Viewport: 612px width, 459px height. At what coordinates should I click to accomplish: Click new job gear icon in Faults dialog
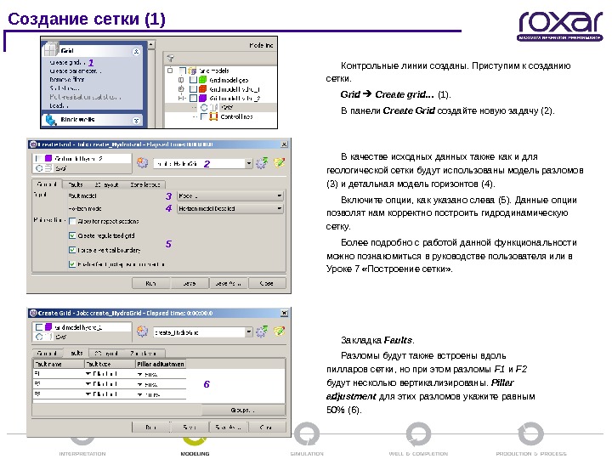pyautogui.click(x=143, y=331)
